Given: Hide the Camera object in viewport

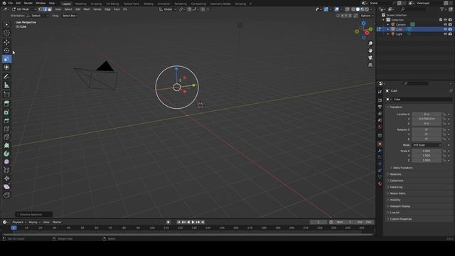Looking at the screenshot, I should [445, 25].
